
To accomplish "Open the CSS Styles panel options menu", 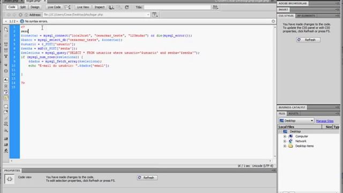I will (x=337, y=16).
